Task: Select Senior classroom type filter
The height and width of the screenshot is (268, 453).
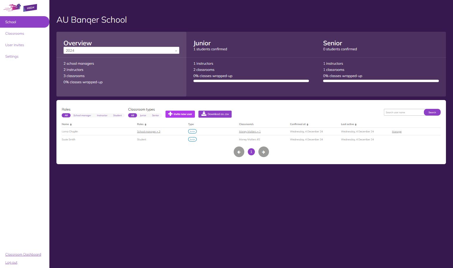Action: pyautogui.click(x=156, y=115)
